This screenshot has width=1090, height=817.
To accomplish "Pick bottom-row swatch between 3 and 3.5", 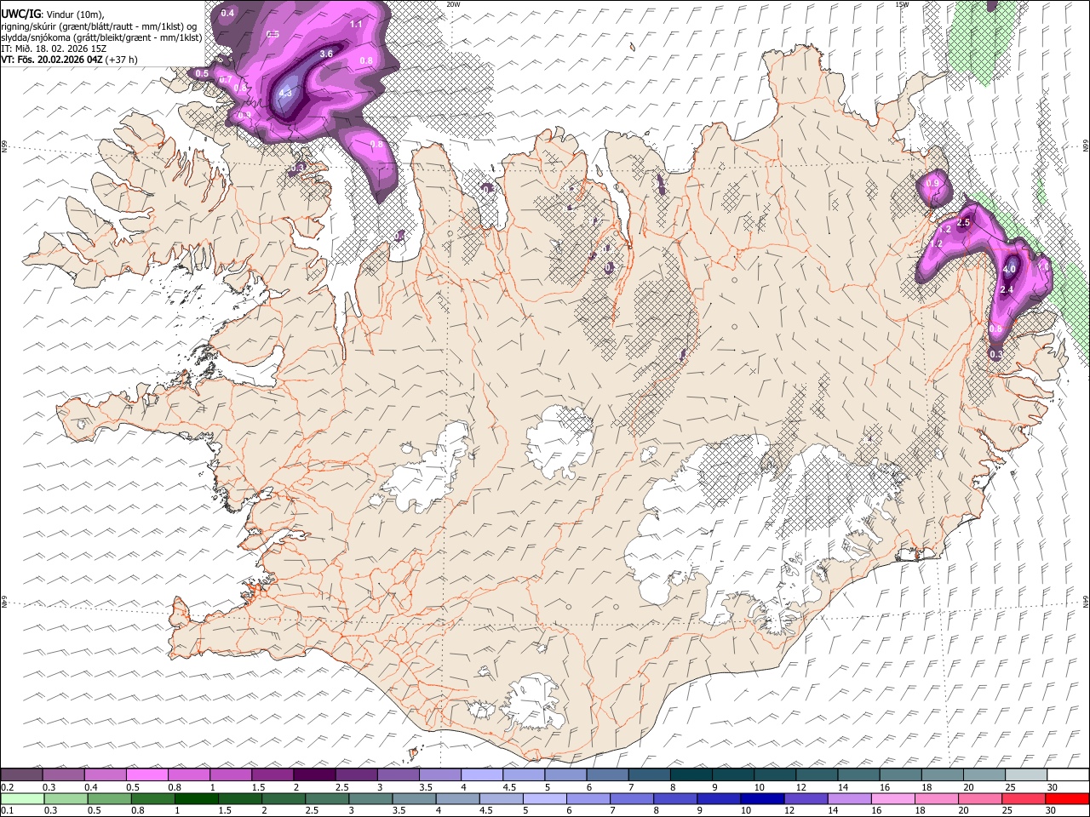I will click(x=370, y=799).
